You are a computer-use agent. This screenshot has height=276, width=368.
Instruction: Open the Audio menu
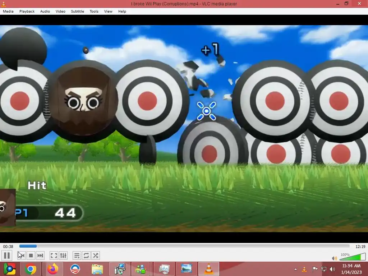tap(45, 11)
